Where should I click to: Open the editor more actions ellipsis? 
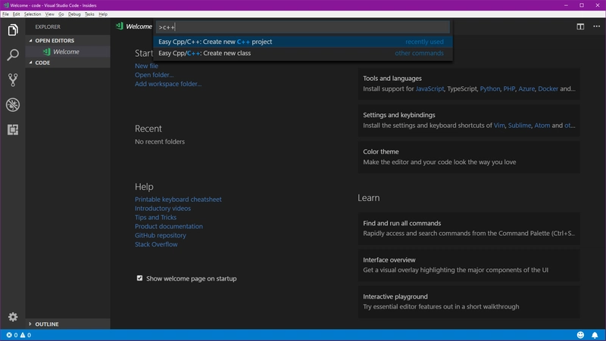click(595, 26)
